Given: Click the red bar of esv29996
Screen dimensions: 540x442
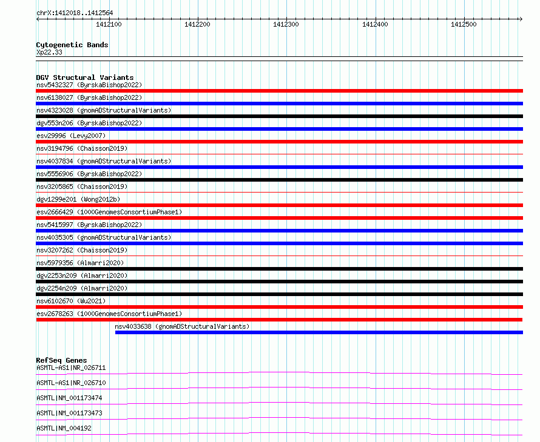Looking at the screenshot, I should (x=279, y=142).
